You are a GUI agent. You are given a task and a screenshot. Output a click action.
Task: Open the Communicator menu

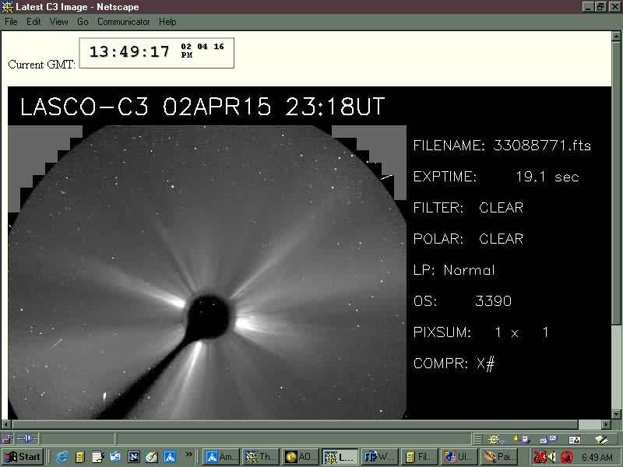point(123,22)
